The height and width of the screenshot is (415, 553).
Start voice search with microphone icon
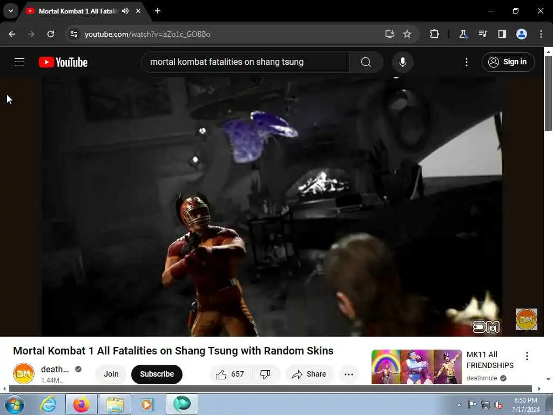(402, 62)
